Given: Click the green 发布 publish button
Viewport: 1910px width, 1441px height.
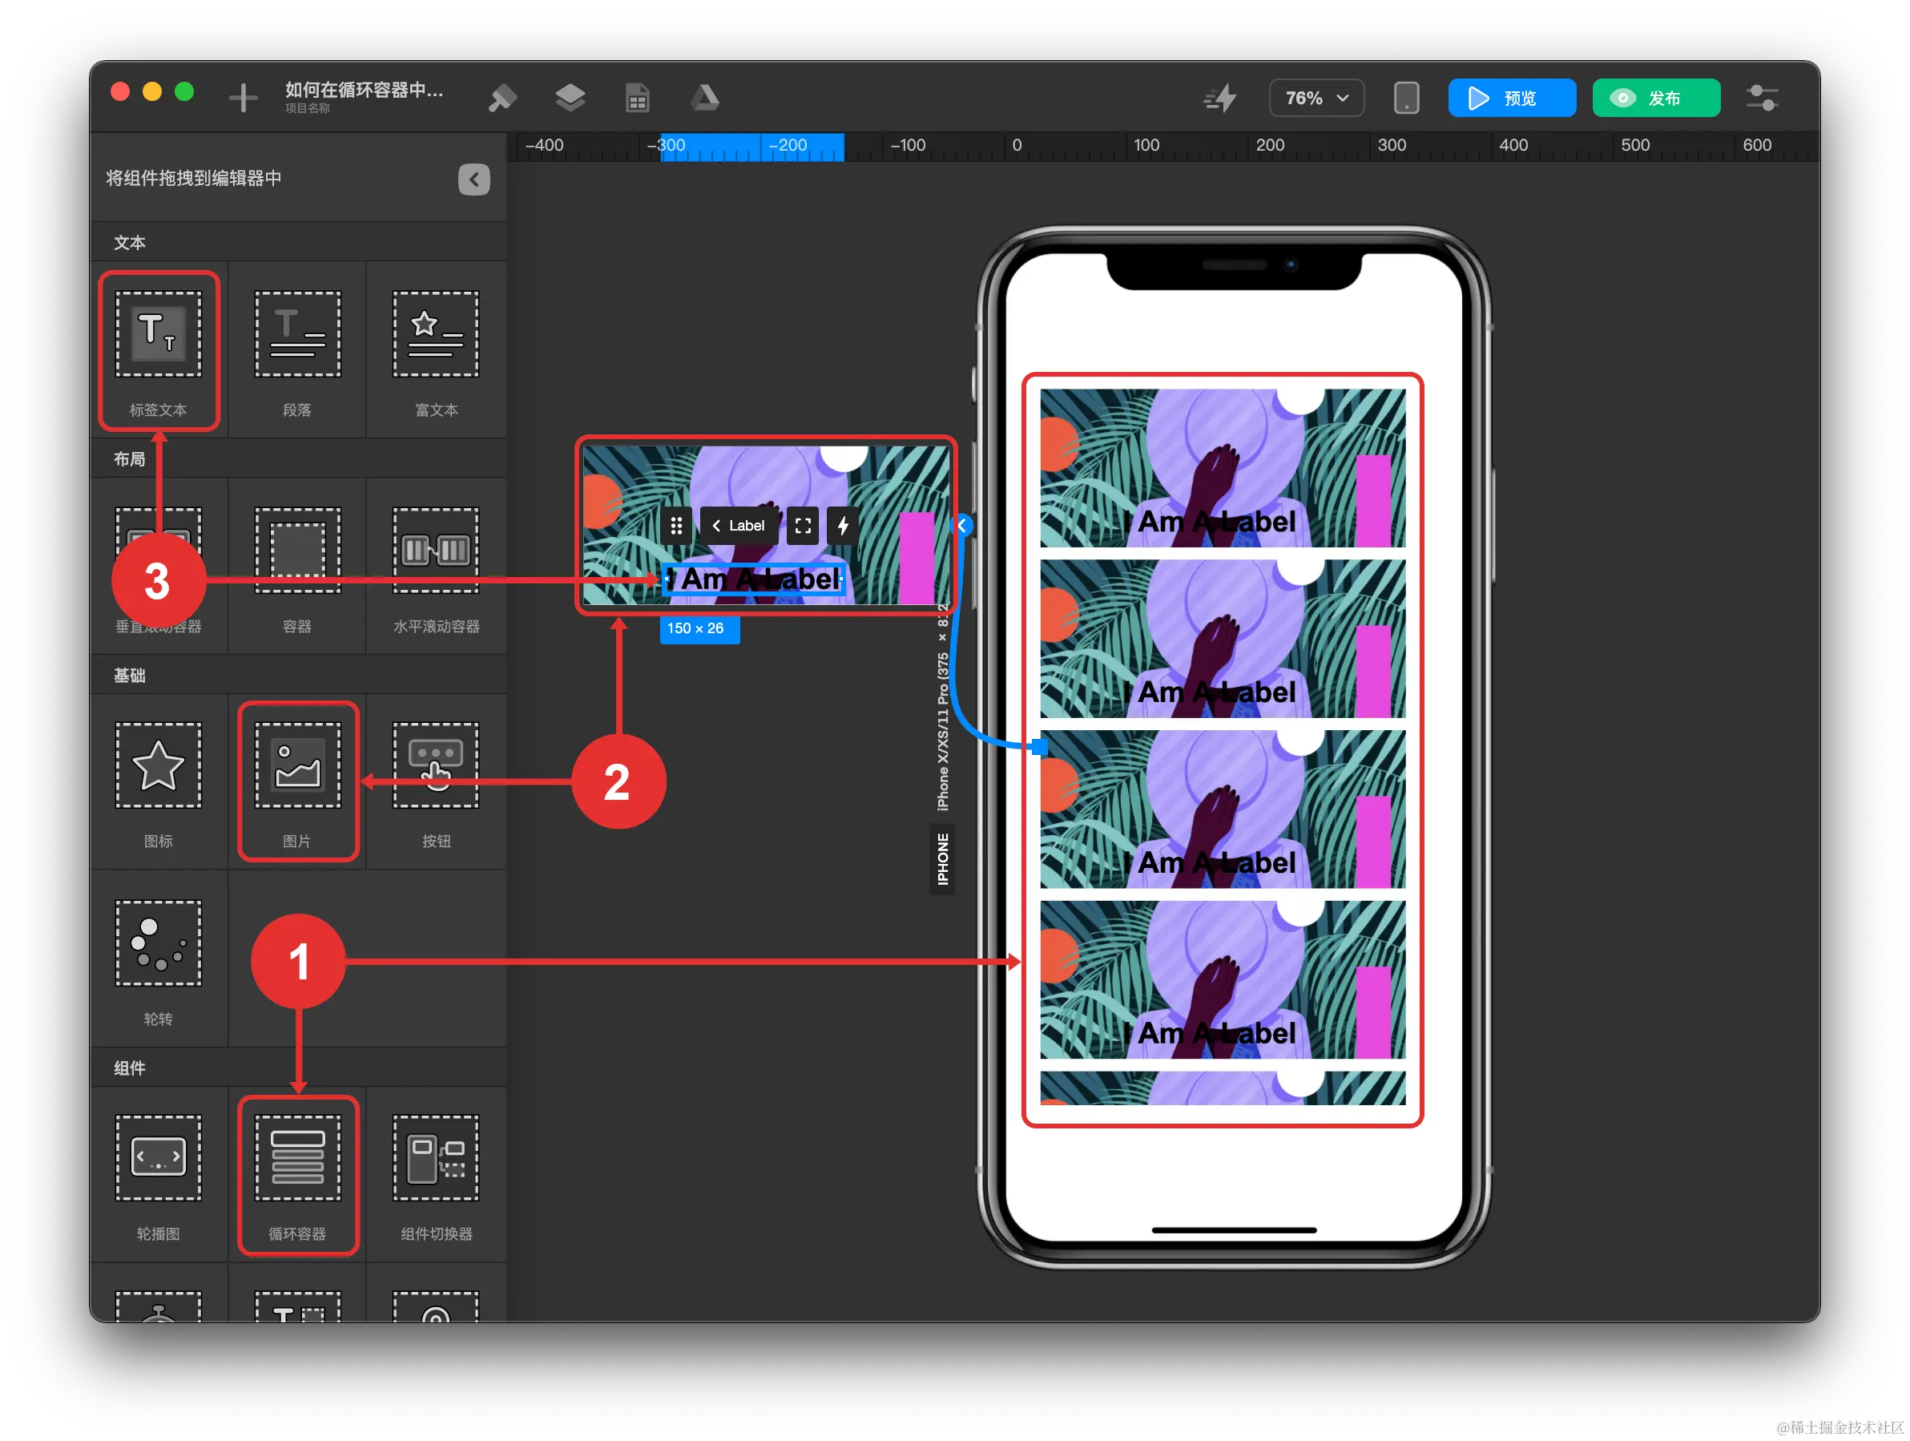Looking at the screenshot, I should click(1655, 98).
